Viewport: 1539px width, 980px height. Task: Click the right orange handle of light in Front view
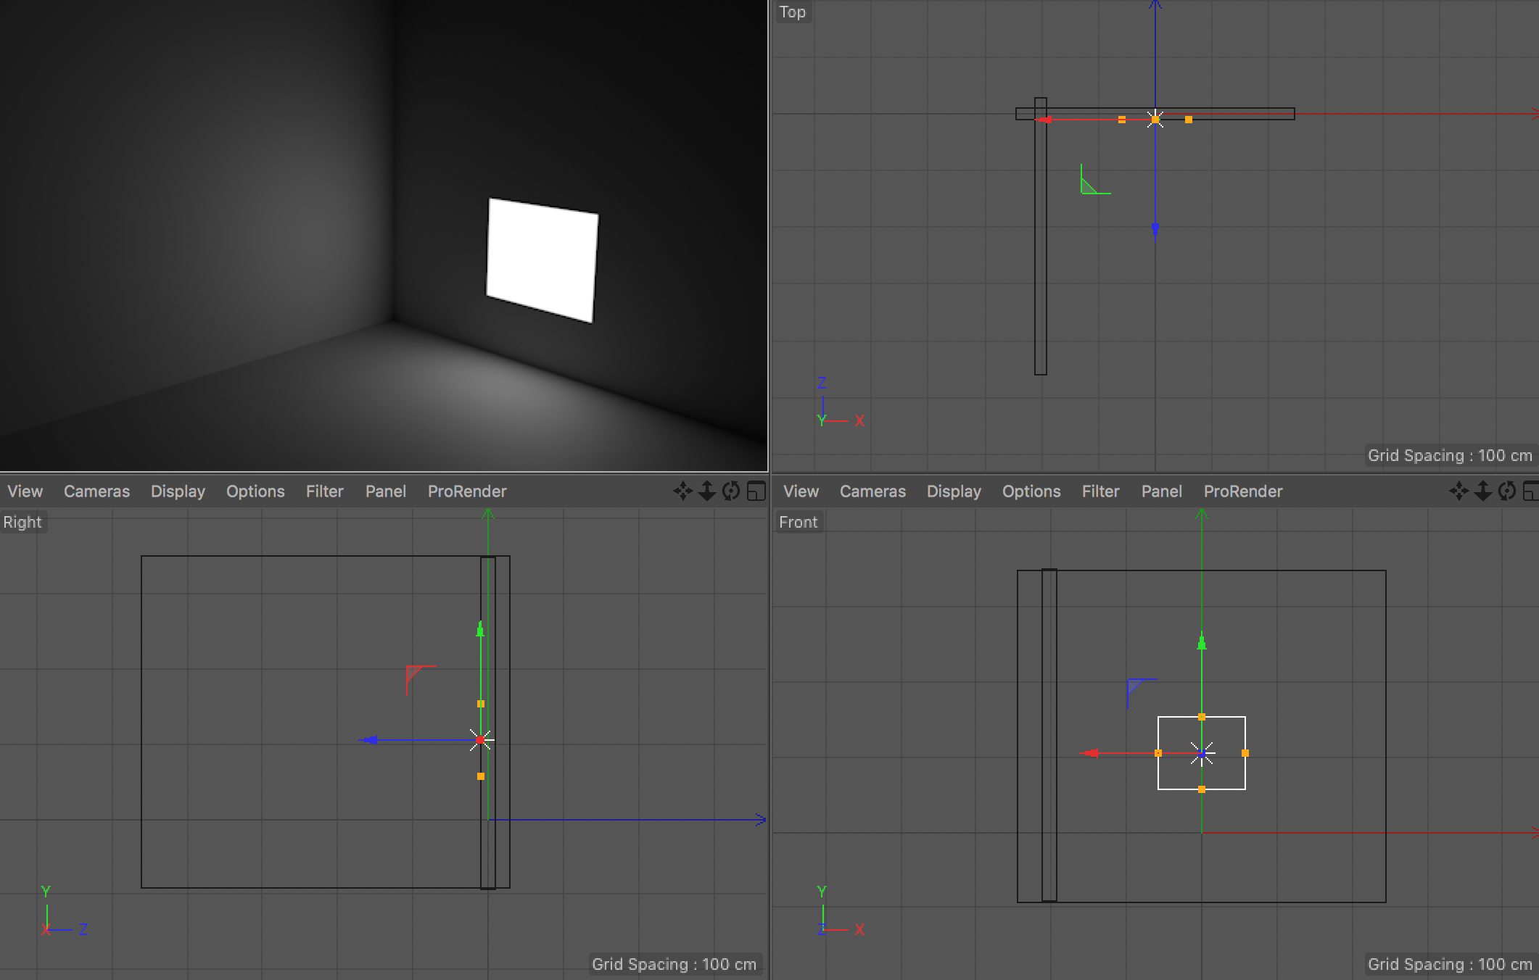point(1245,753)
